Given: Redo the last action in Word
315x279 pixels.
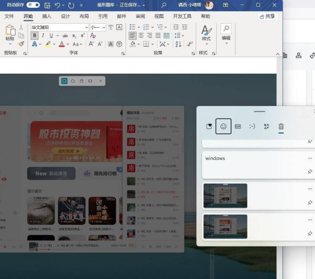Looking at the screenshot, I should click(x=71, y=5).
